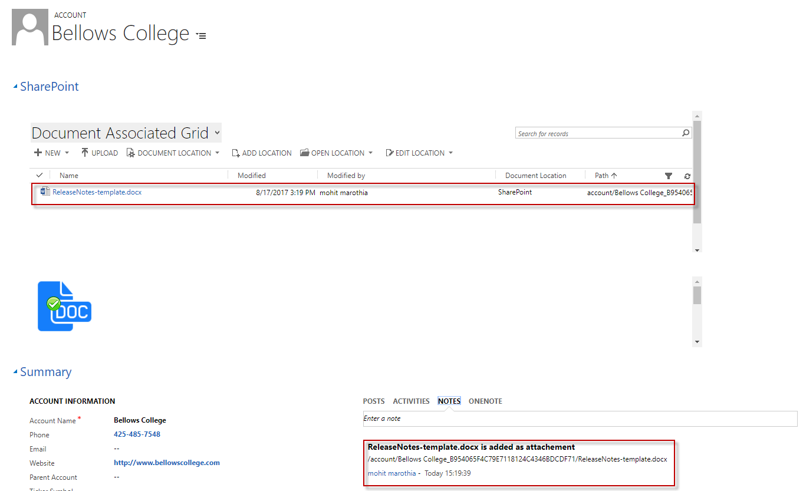Sort by the Document Location column header
This screenshot has height=491, width=803.
click(x=535, y=176)
